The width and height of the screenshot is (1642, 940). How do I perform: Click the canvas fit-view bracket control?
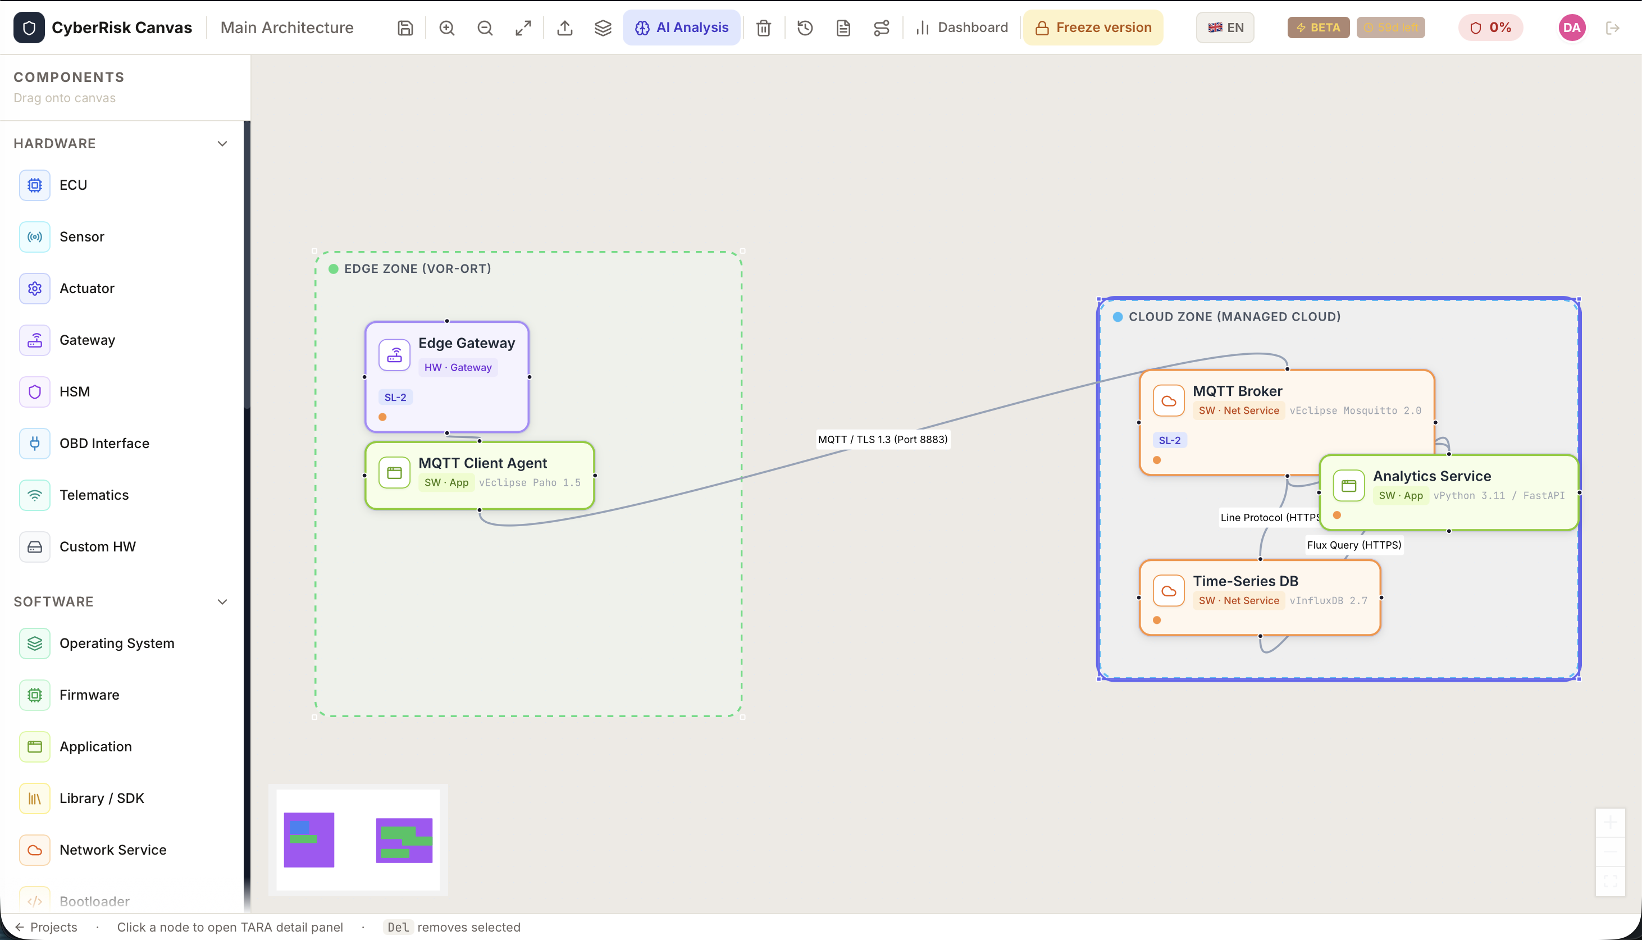[1610, 881]
